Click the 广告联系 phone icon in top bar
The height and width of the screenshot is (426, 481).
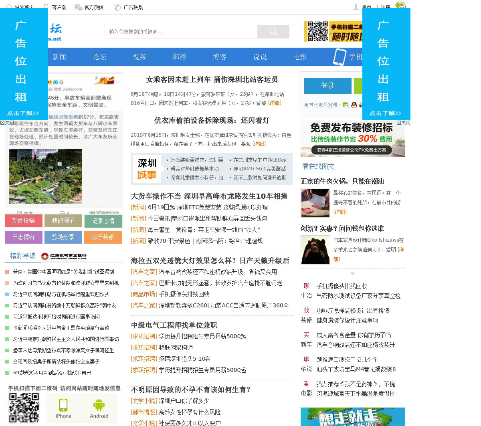point(117,7)
